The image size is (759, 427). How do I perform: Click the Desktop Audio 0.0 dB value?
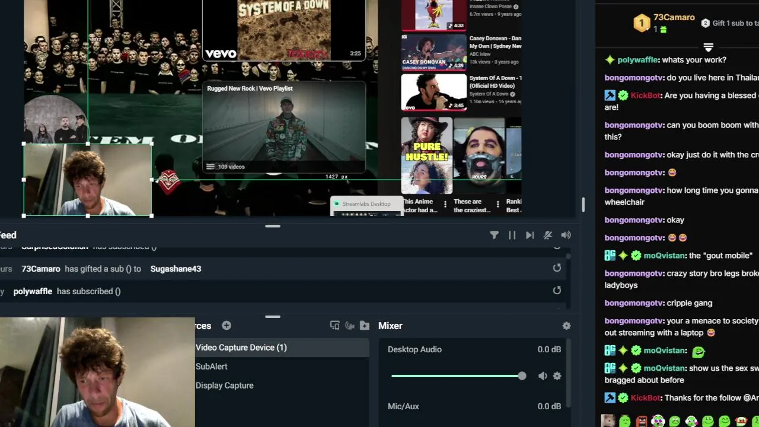[x=549, y=349]
